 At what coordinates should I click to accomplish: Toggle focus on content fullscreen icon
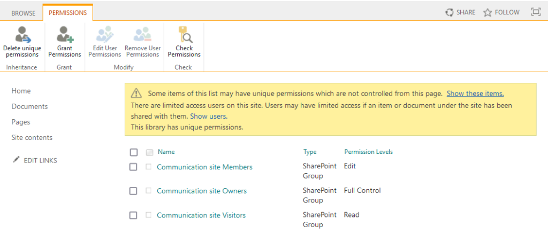(x=536, y=12)
